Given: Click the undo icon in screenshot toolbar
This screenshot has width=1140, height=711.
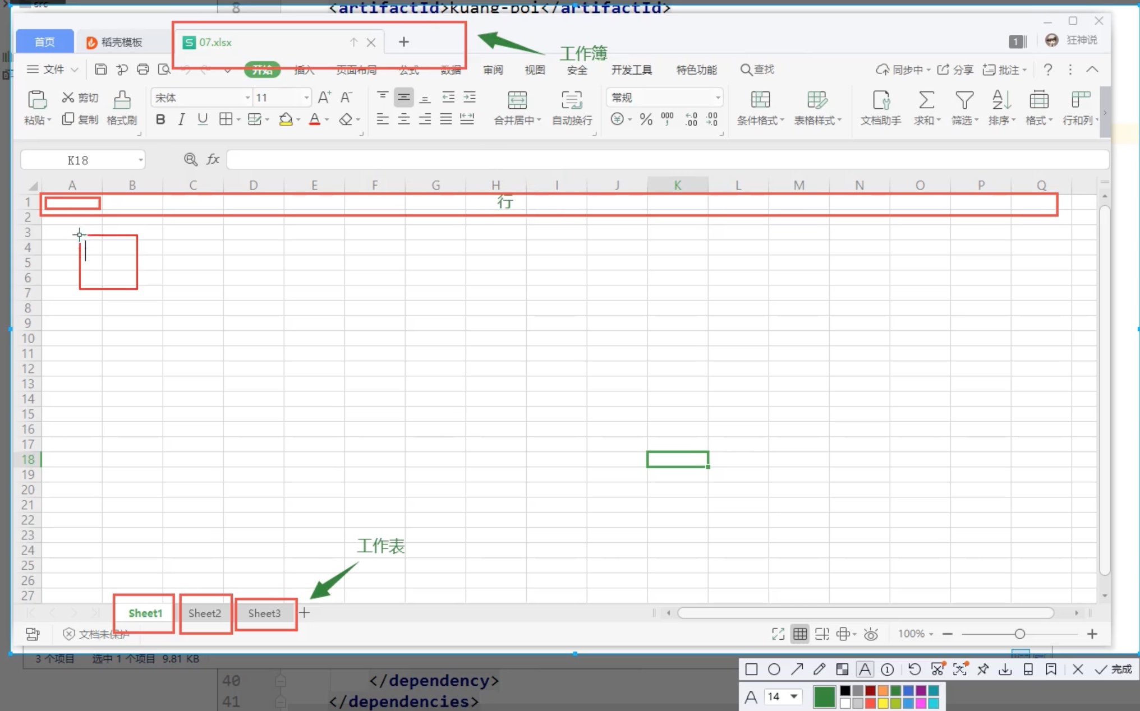Looking at the screenshot, I should (x=914, y=669).
